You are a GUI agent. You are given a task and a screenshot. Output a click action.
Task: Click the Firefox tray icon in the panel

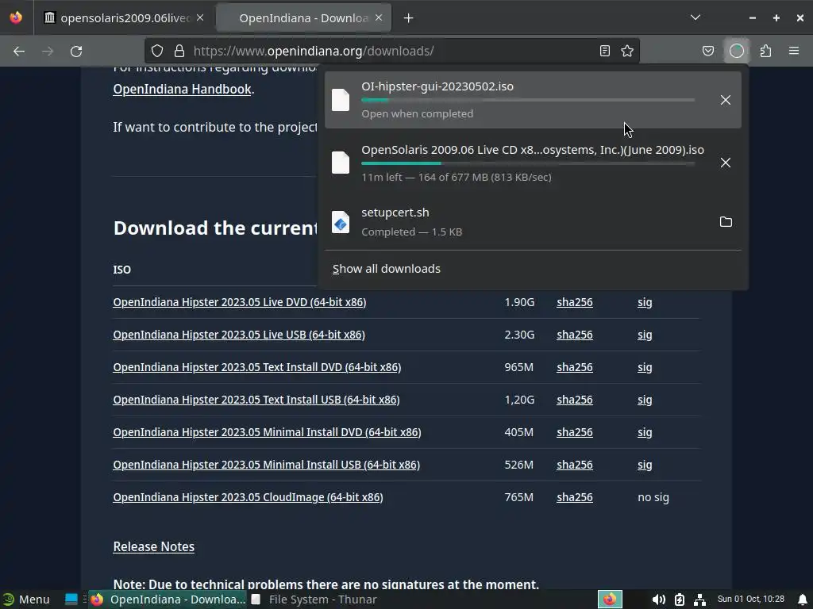tap(610, 599)
